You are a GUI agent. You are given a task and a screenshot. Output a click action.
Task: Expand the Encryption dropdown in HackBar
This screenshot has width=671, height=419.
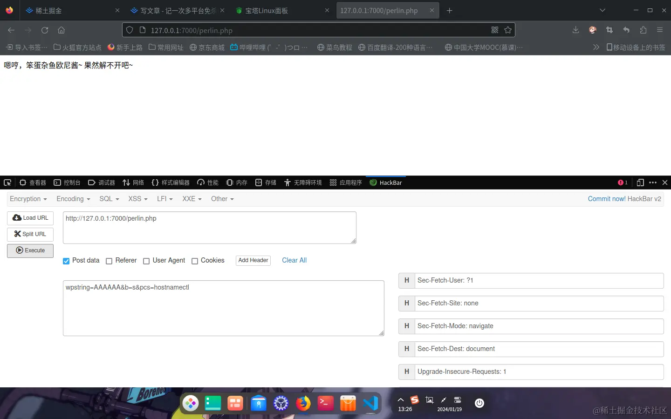coord(28,199)
